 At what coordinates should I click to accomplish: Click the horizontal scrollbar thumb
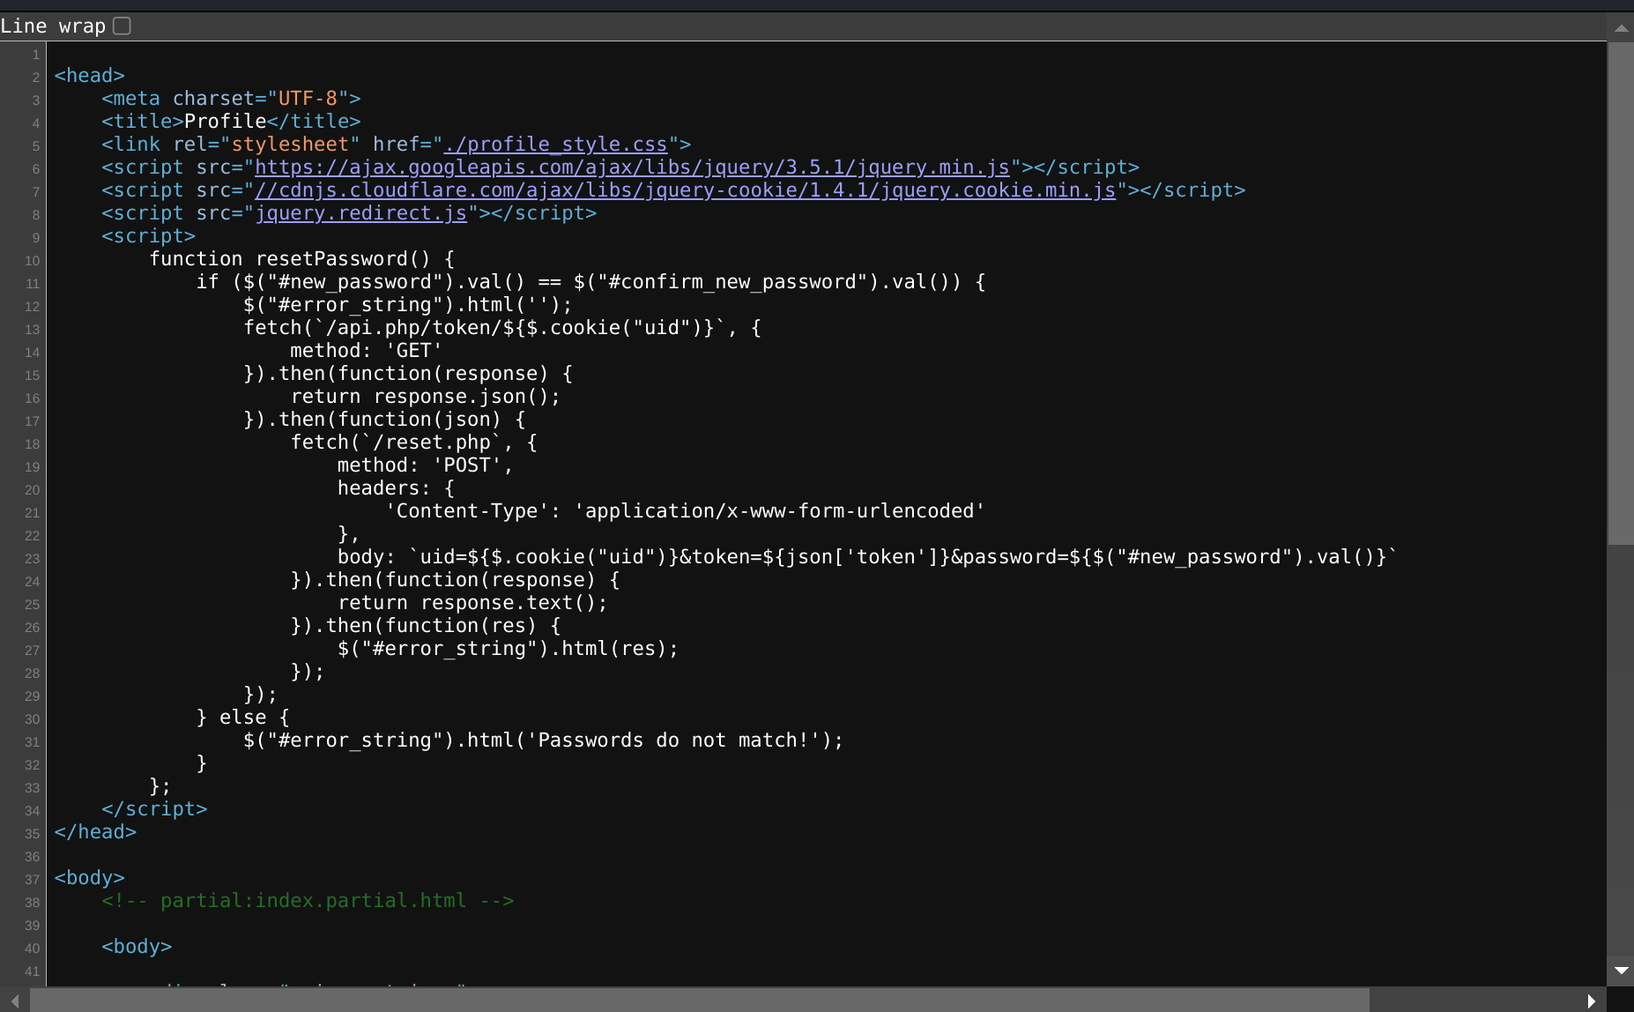point(699,1001)
